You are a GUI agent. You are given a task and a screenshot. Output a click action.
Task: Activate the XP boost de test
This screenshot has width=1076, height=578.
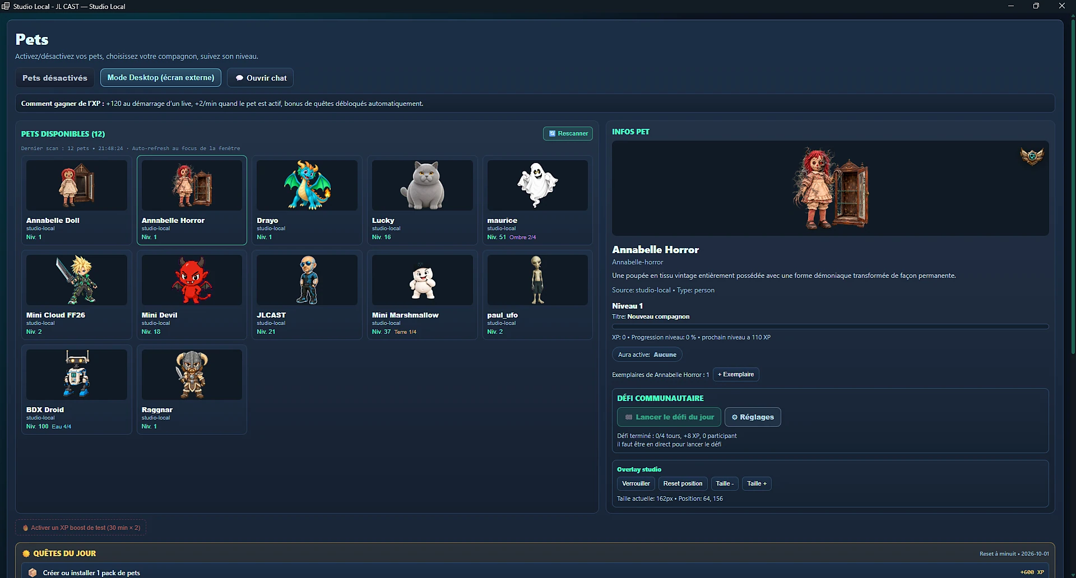[81, 528]
